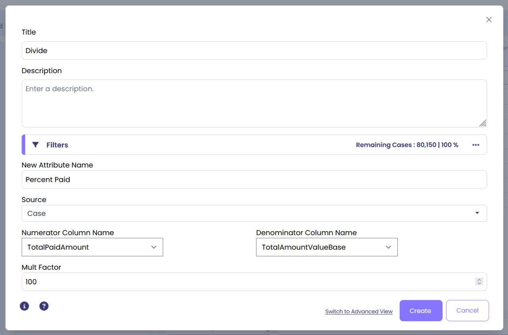The height and width of the screenshot is (335, 508).
Task: Select the New Attribute Name field
Action: point(254,180)
